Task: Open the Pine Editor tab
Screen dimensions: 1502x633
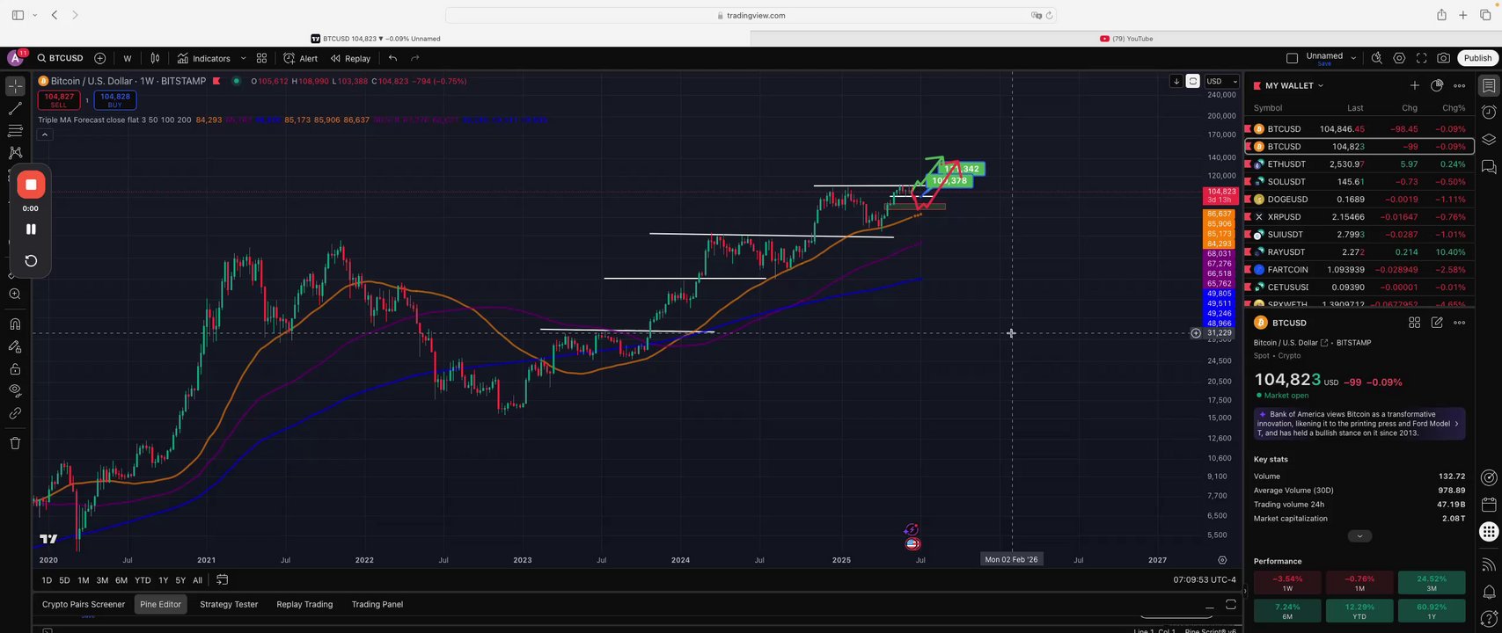Action: click(x=160, y=604)
